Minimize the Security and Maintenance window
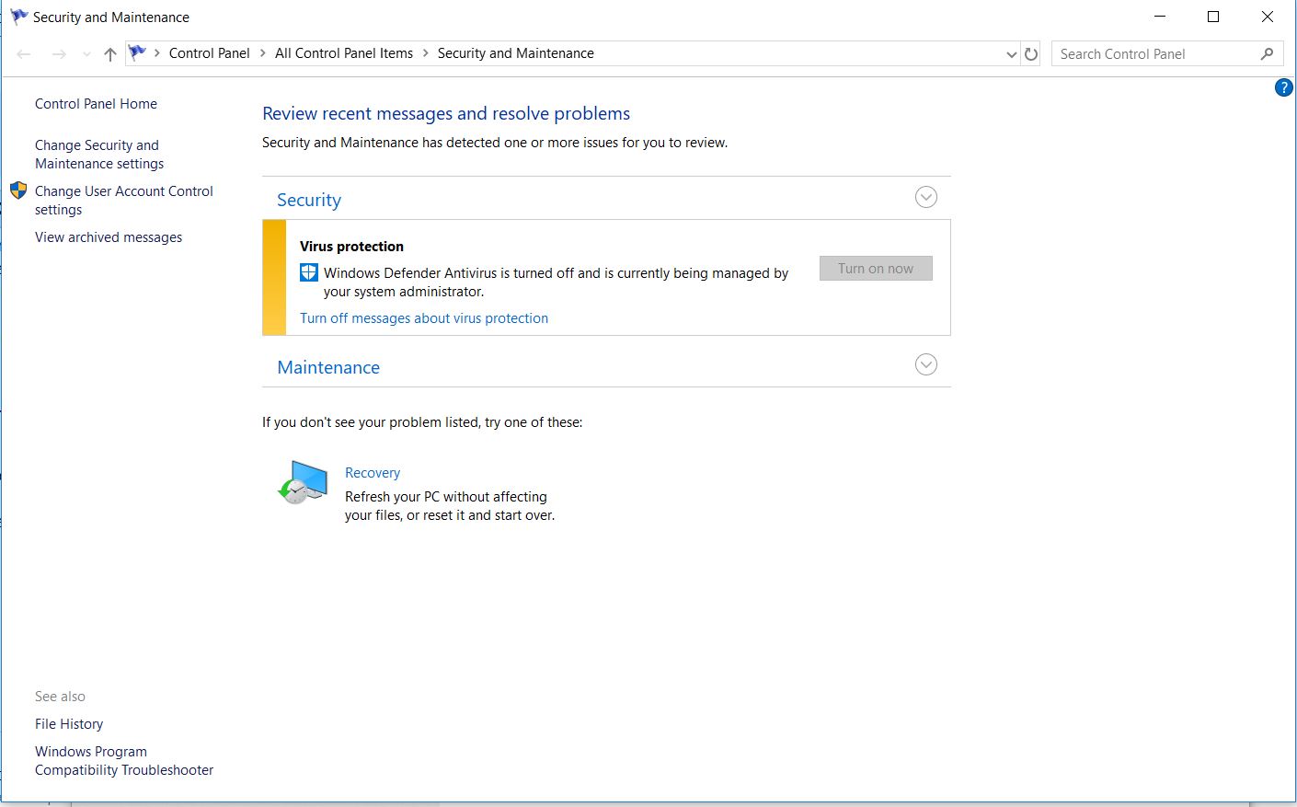1297x807 pixels. [x=1160, y=17]
